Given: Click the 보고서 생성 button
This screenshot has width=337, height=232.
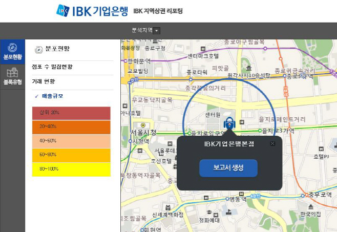Looking at the screenshot, I should coord(228,168).
